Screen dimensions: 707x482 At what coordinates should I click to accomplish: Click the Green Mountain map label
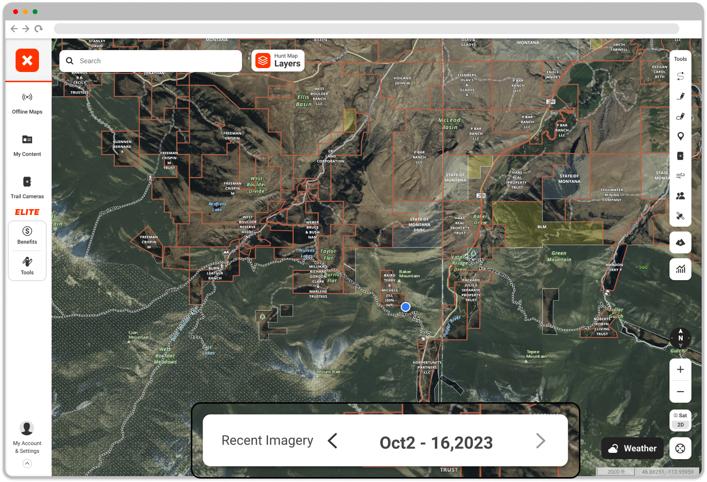[559, 256]
